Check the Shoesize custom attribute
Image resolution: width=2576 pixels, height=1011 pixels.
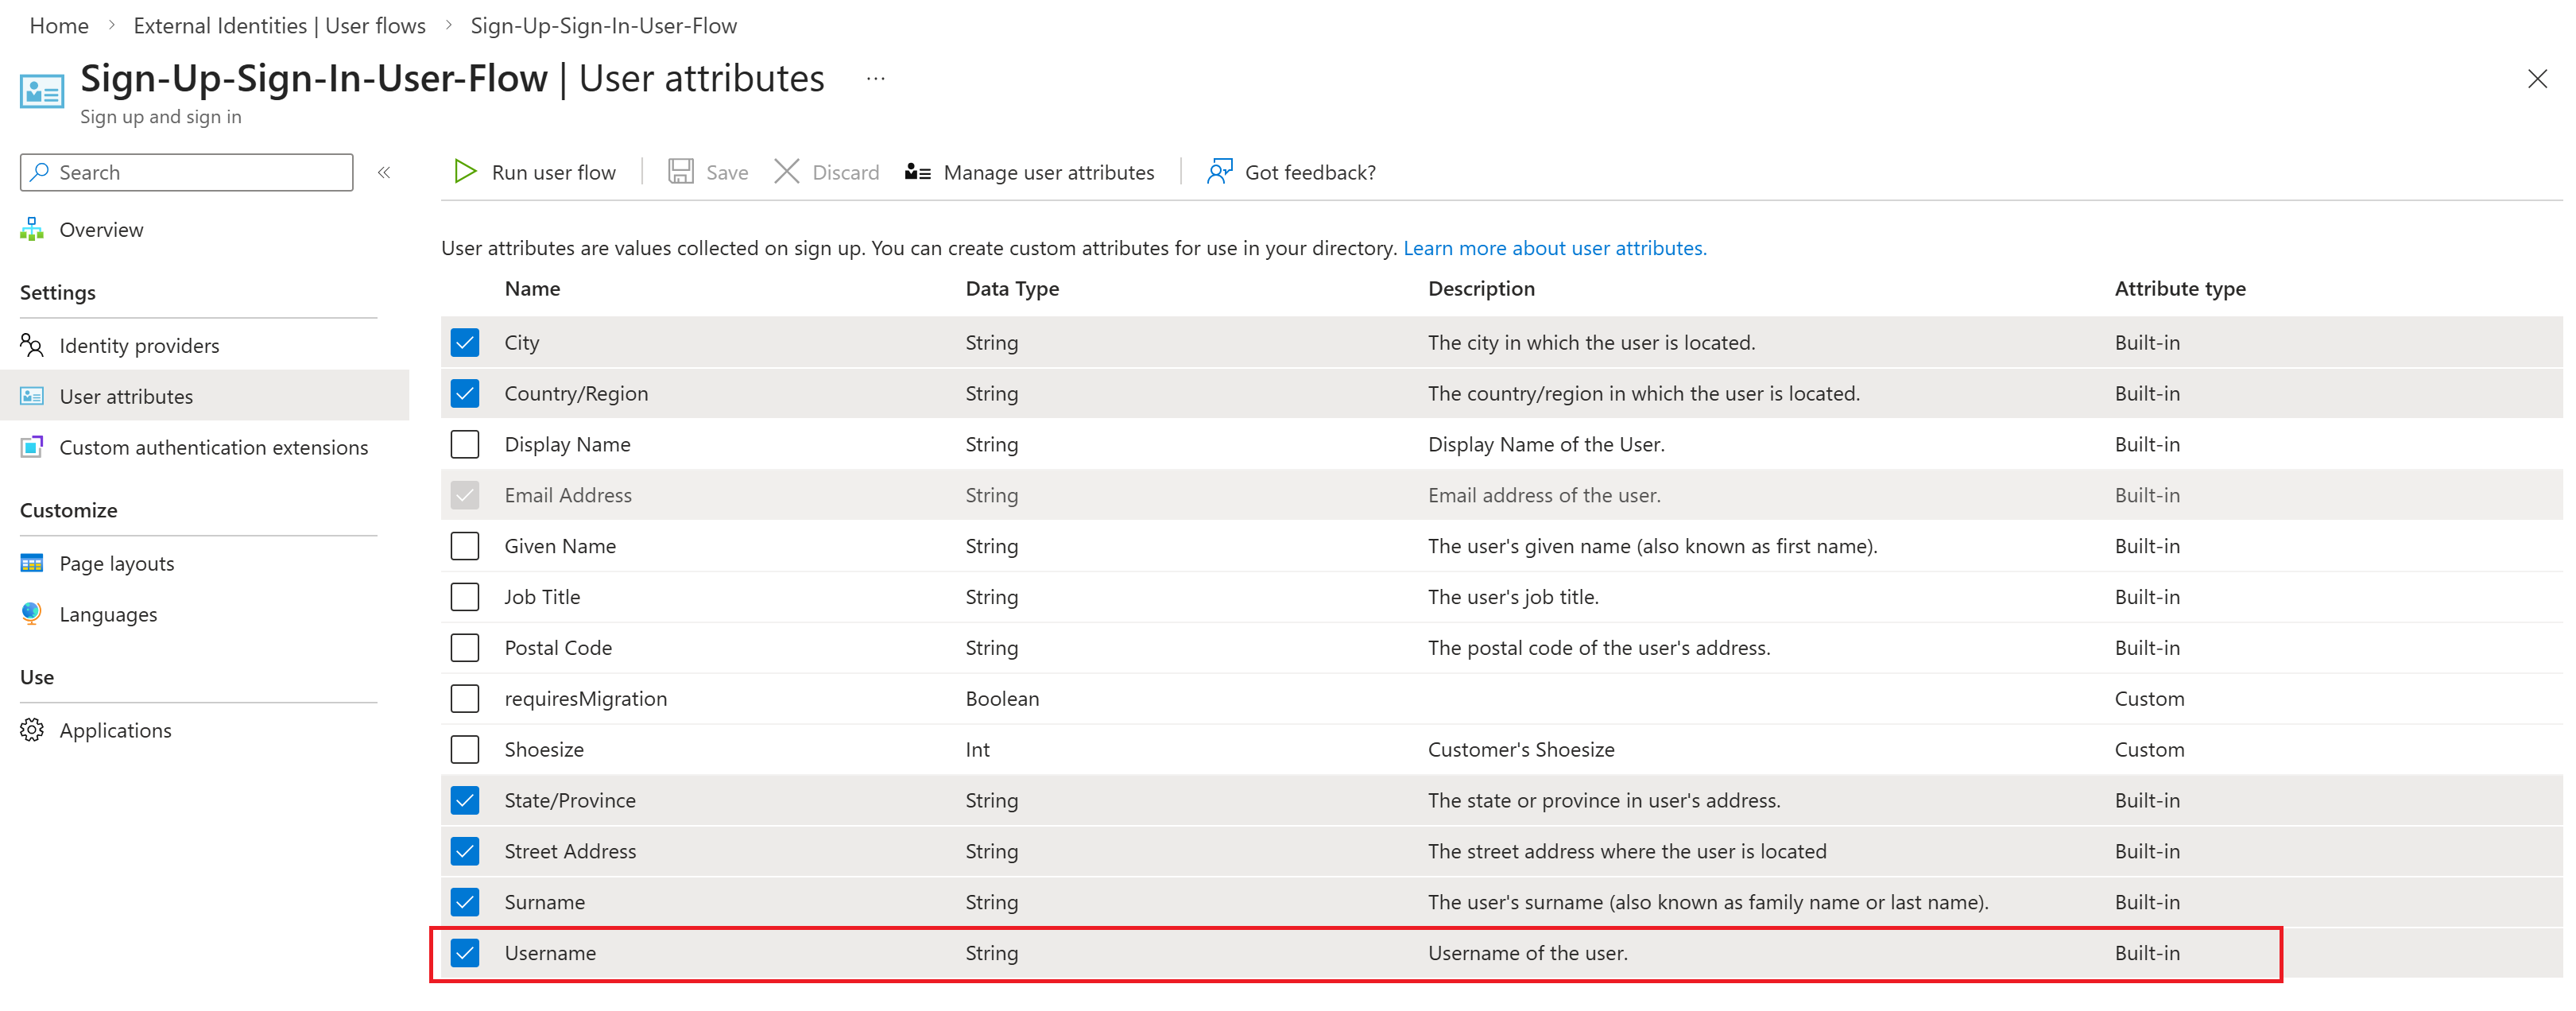click(x=465, y=749)
